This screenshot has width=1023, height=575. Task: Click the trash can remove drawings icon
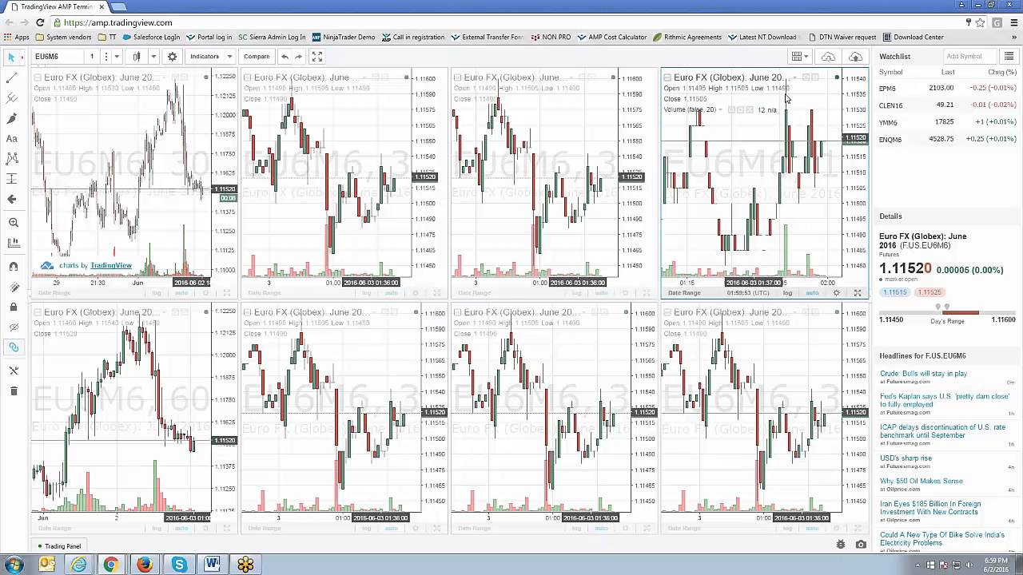(13, 391)
